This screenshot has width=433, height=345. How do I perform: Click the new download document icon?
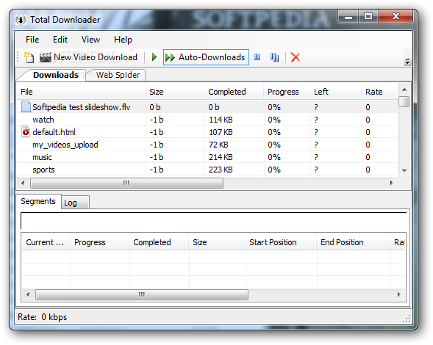click(x=29, y=57)
